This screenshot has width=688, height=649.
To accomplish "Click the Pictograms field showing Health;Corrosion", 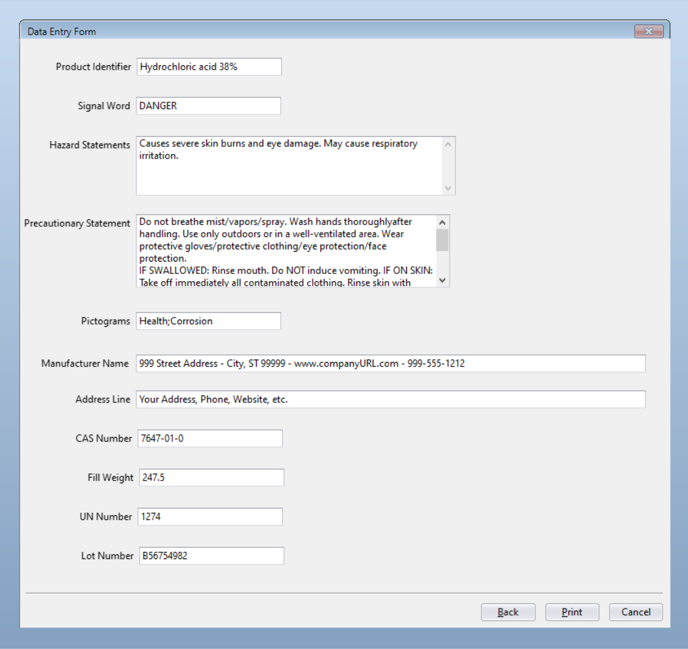I will (208, 321).
